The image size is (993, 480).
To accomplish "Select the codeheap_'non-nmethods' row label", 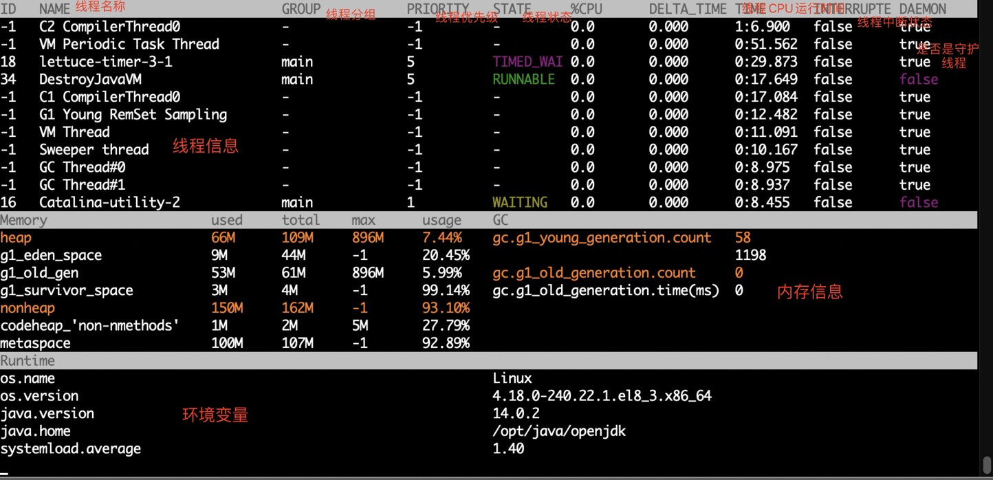I will (x=90, y=326).
